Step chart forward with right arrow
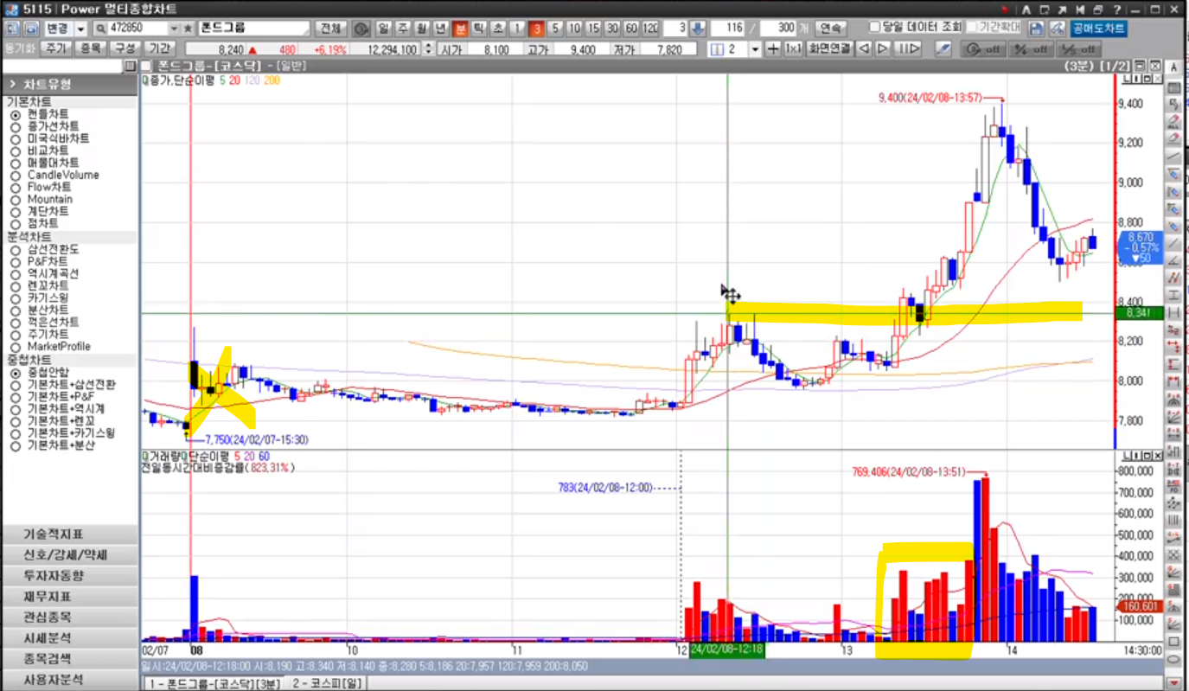The height and width of the screenshot is (691, 1189). tap(882, 49)
